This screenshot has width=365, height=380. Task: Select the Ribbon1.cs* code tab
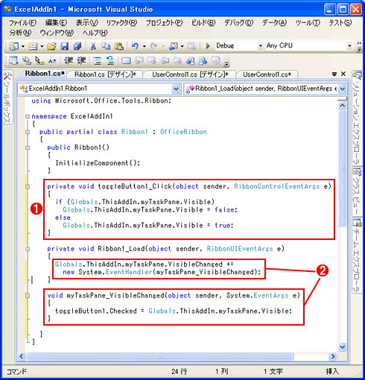click(x=45, y=74)
